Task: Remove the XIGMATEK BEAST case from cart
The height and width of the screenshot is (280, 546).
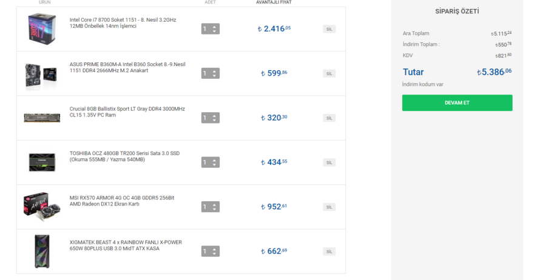Action: pos(329,252)
